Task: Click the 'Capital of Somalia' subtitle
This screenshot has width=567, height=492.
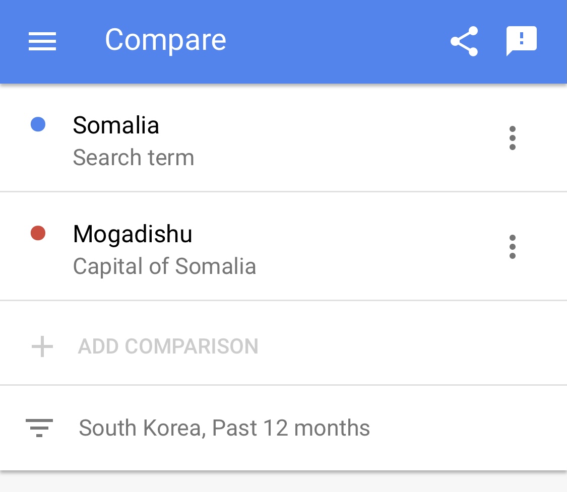Action: (x=164, y=266)
